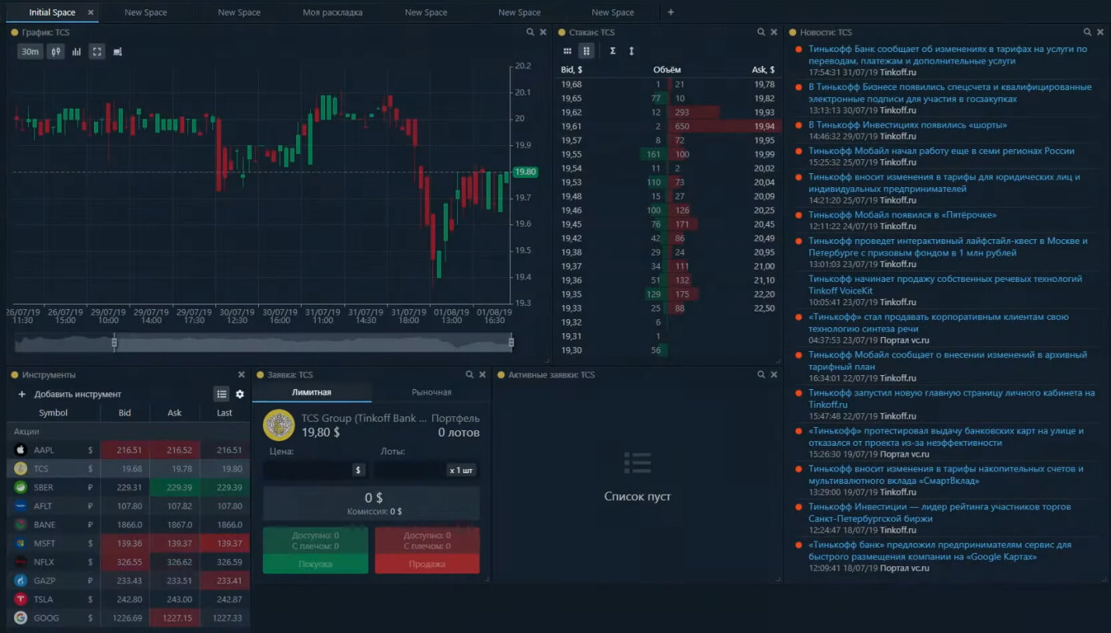Image resolution: width=1111 pixels, height=633 pixels.
Task: Sort instruments by the Last column header
Action: point(225,412)
